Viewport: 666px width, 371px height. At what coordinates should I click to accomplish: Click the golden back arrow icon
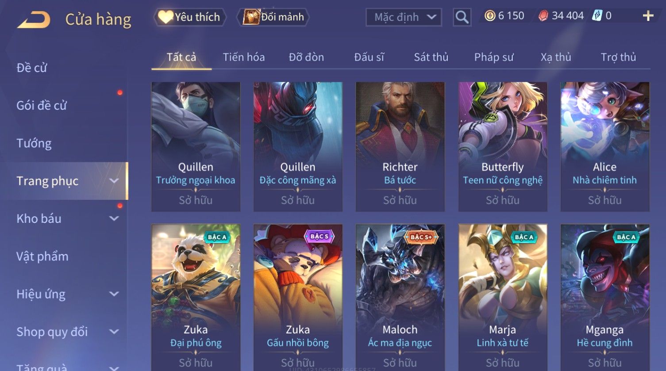[x=34, y=20]
